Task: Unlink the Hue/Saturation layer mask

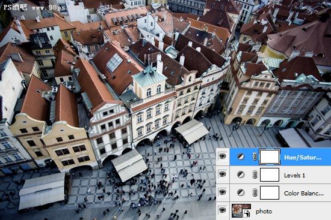Action: (255, 156)
